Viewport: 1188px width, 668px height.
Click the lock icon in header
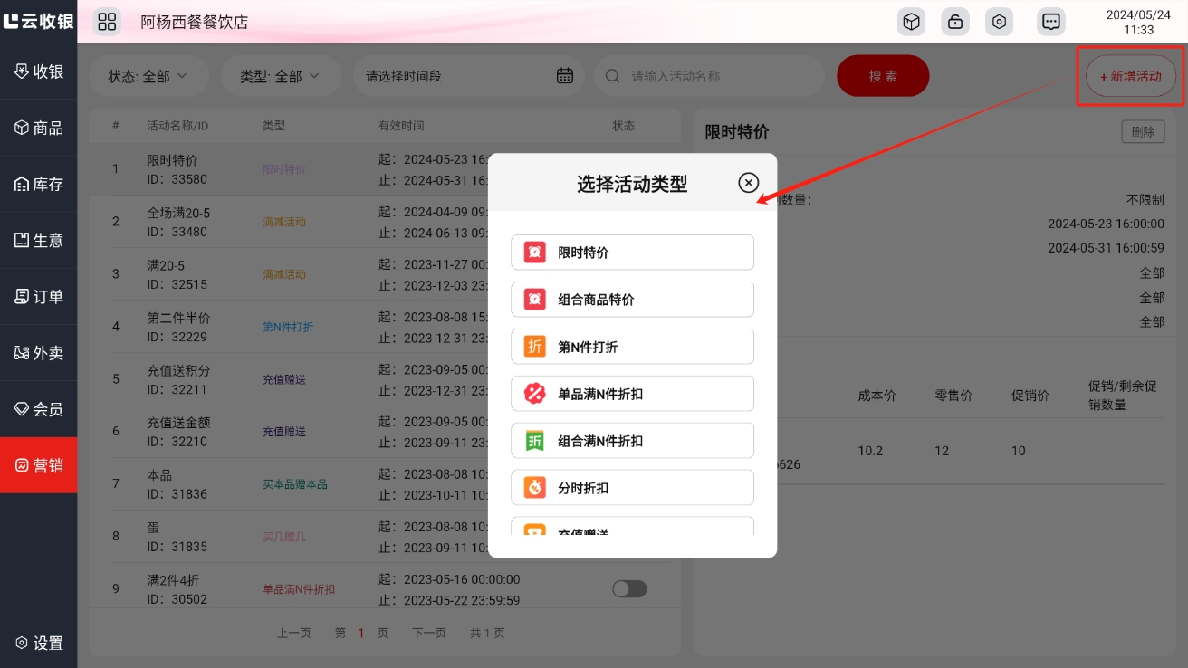coord(955,22)
